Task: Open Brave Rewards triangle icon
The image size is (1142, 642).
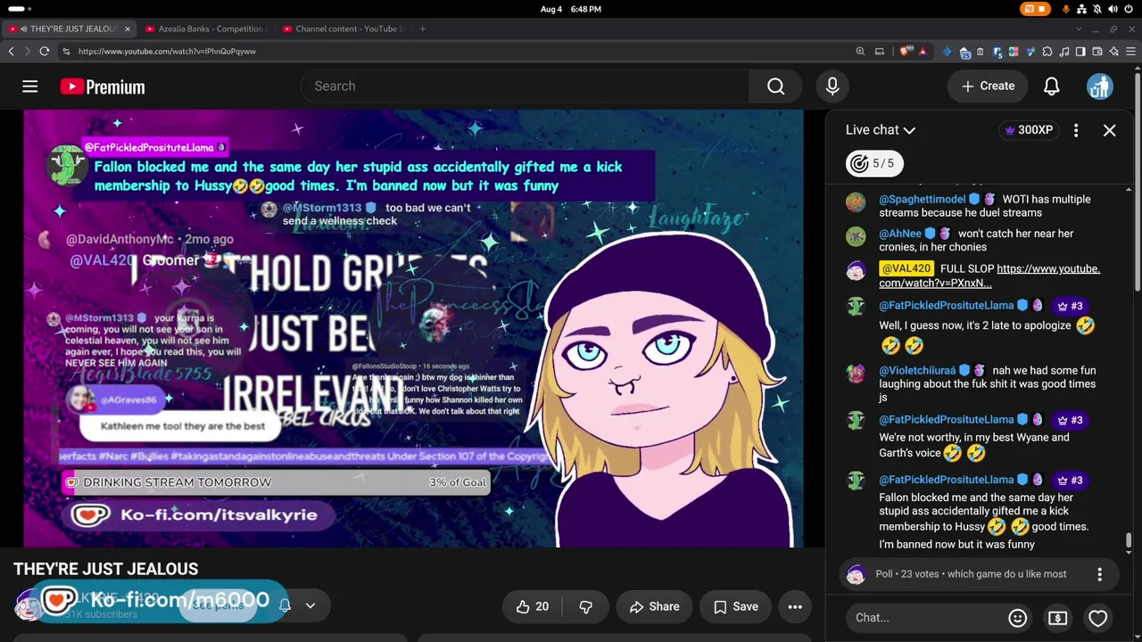Action: click(x=923, y=52)
